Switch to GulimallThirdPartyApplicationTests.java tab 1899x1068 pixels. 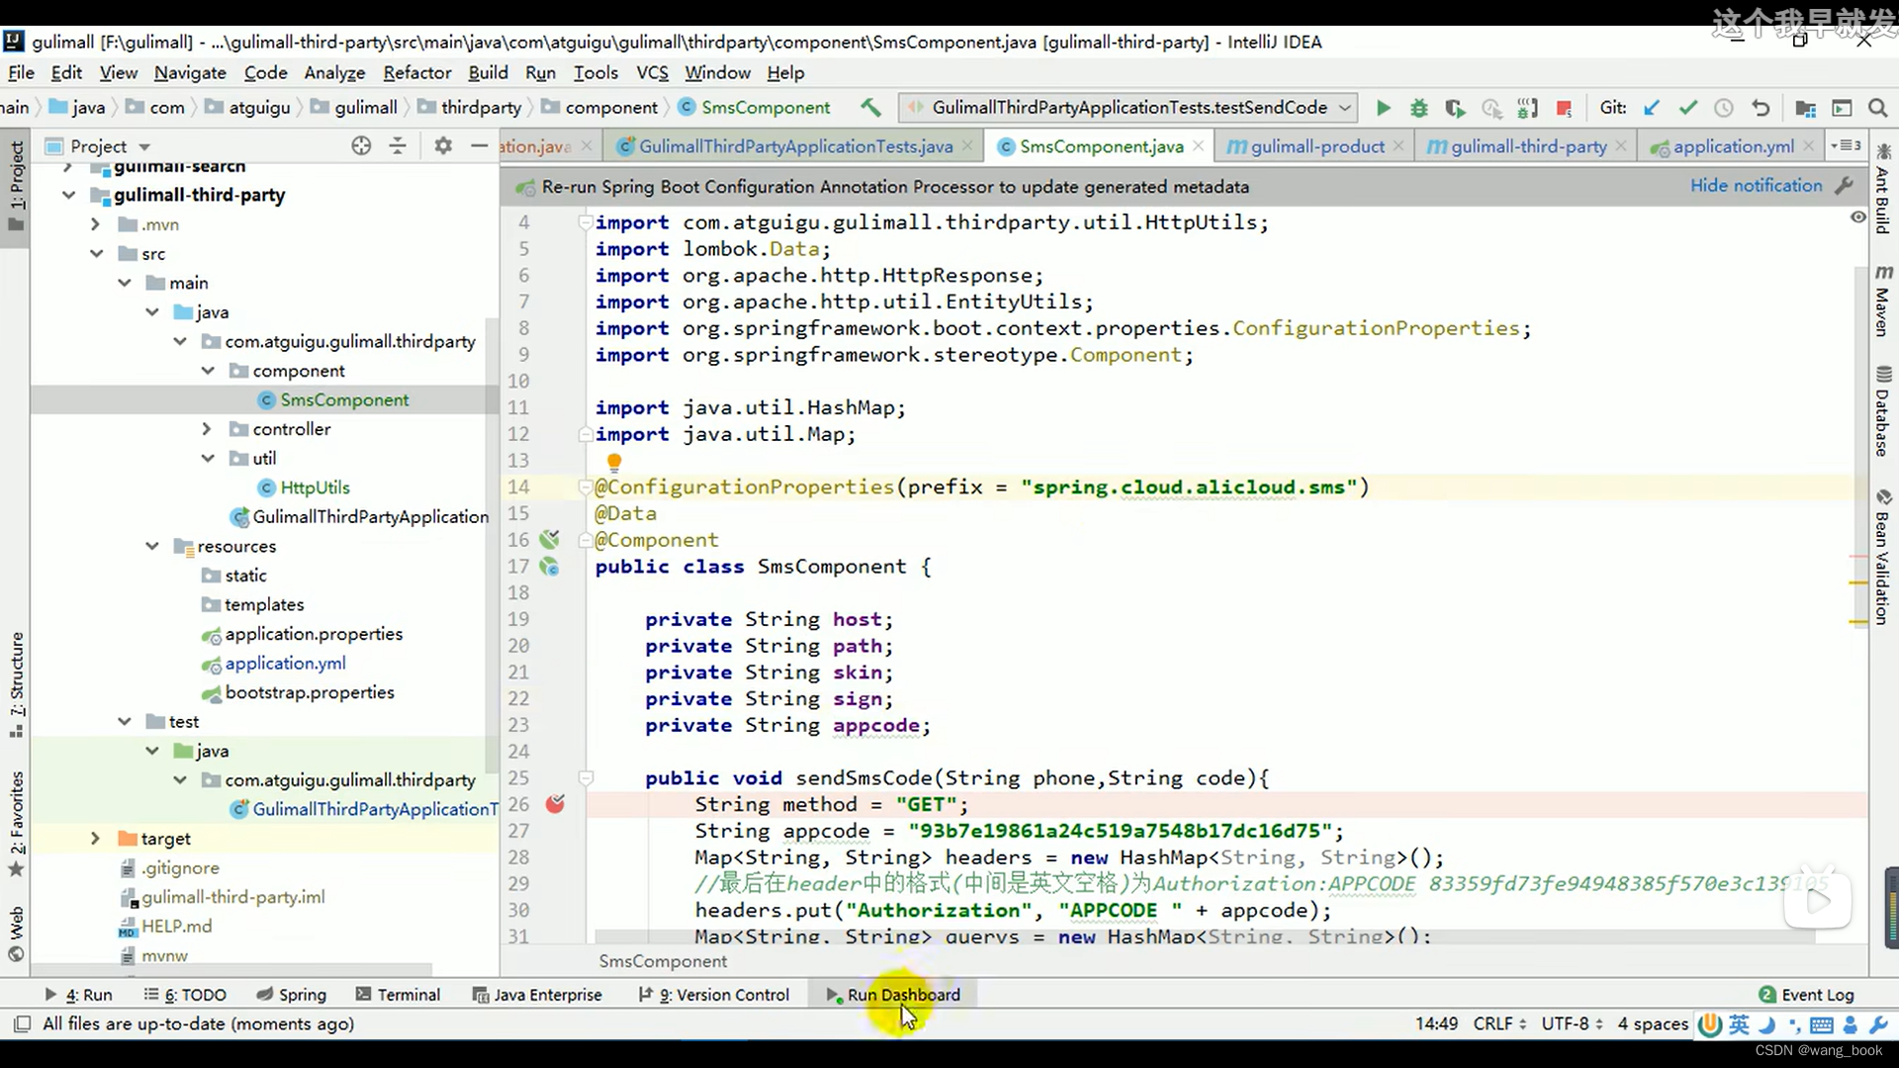(x=795, y=146)
